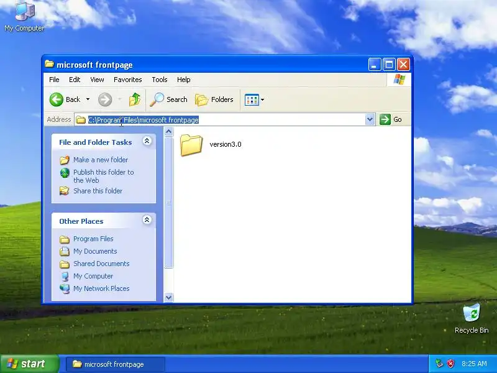The image size is (497, 373).
Task: Click the Publish to Web globe icon
Action: (x=65, y=173)
